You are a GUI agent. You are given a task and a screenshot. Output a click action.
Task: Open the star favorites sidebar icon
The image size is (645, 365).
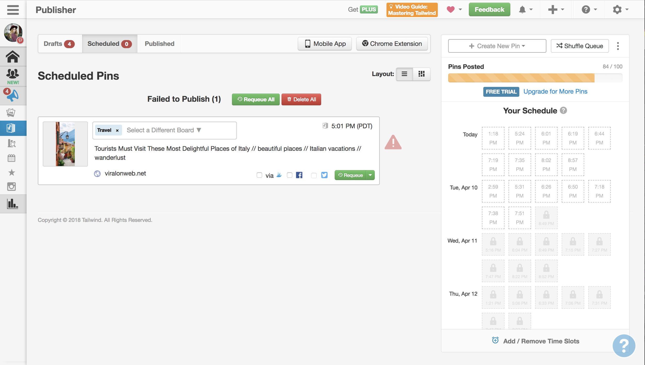pos(12,172)
